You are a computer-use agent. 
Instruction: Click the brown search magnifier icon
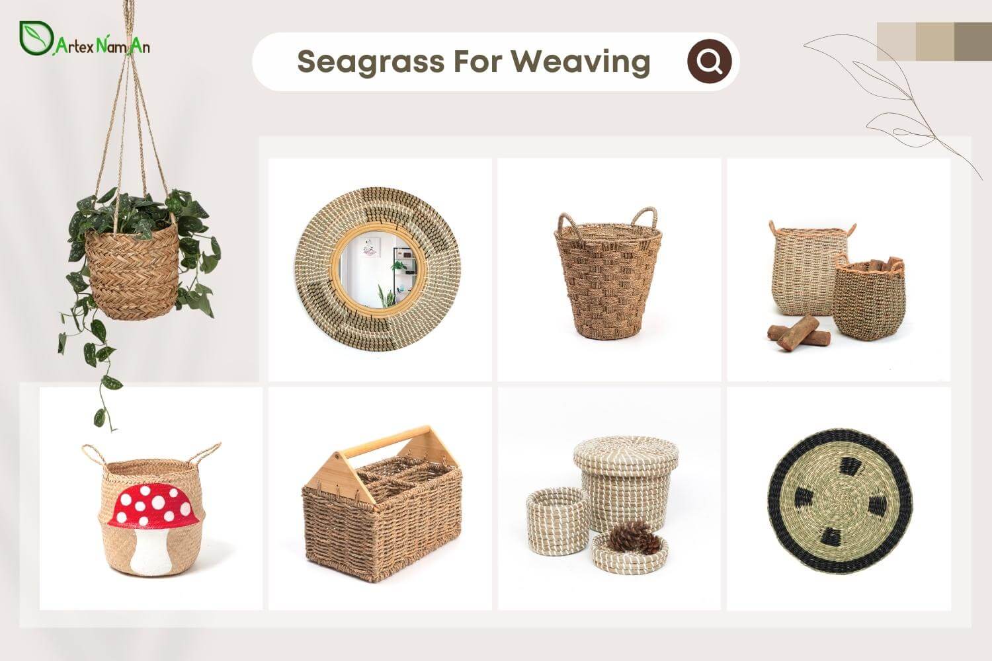click(x=709, y=61)
